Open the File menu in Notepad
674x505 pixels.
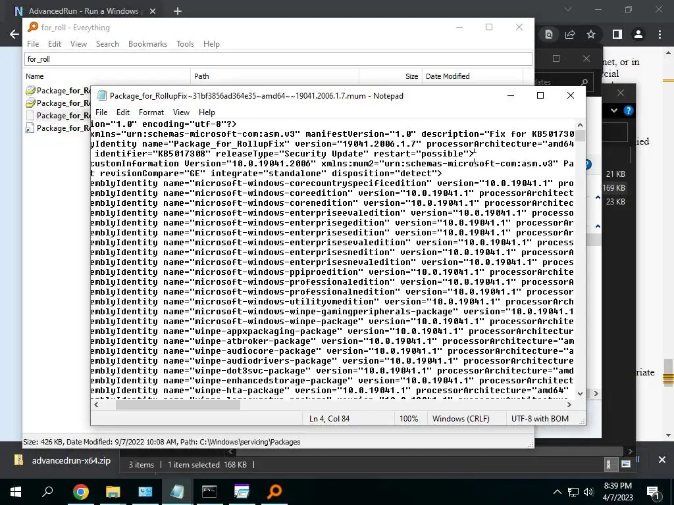coord(101,112)
